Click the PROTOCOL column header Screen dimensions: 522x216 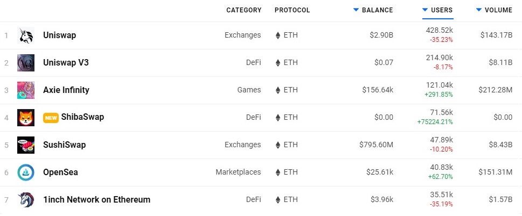[292, 10]
